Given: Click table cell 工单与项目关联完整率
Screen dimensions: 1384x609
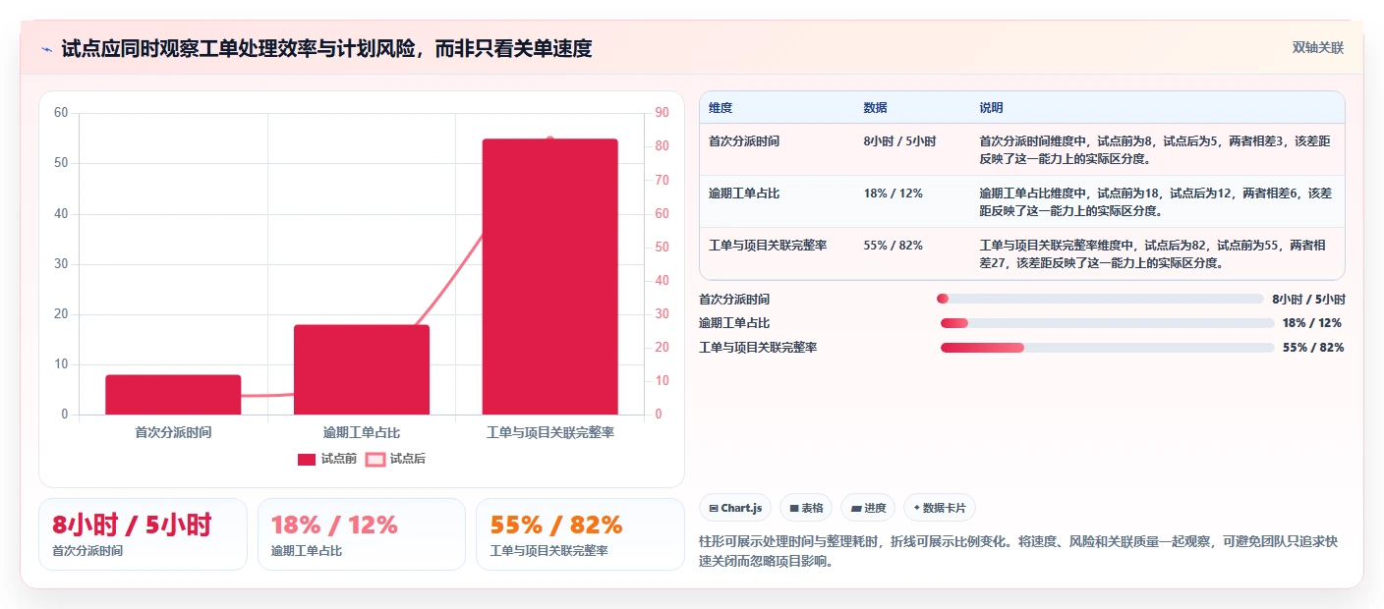Looking at the screenshot, I should [x=768, y=246].
